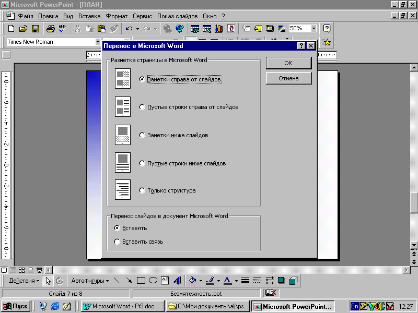Screen dimensions: 418x313
Task: Select the Oval drawing tool
Action: point(153,281)
